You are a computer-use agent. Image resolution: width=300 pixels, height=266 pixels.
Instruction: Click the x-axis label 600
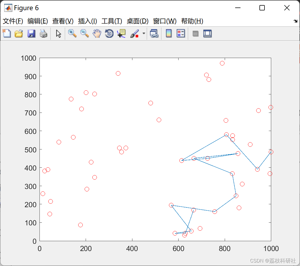[x=178, y=249]
